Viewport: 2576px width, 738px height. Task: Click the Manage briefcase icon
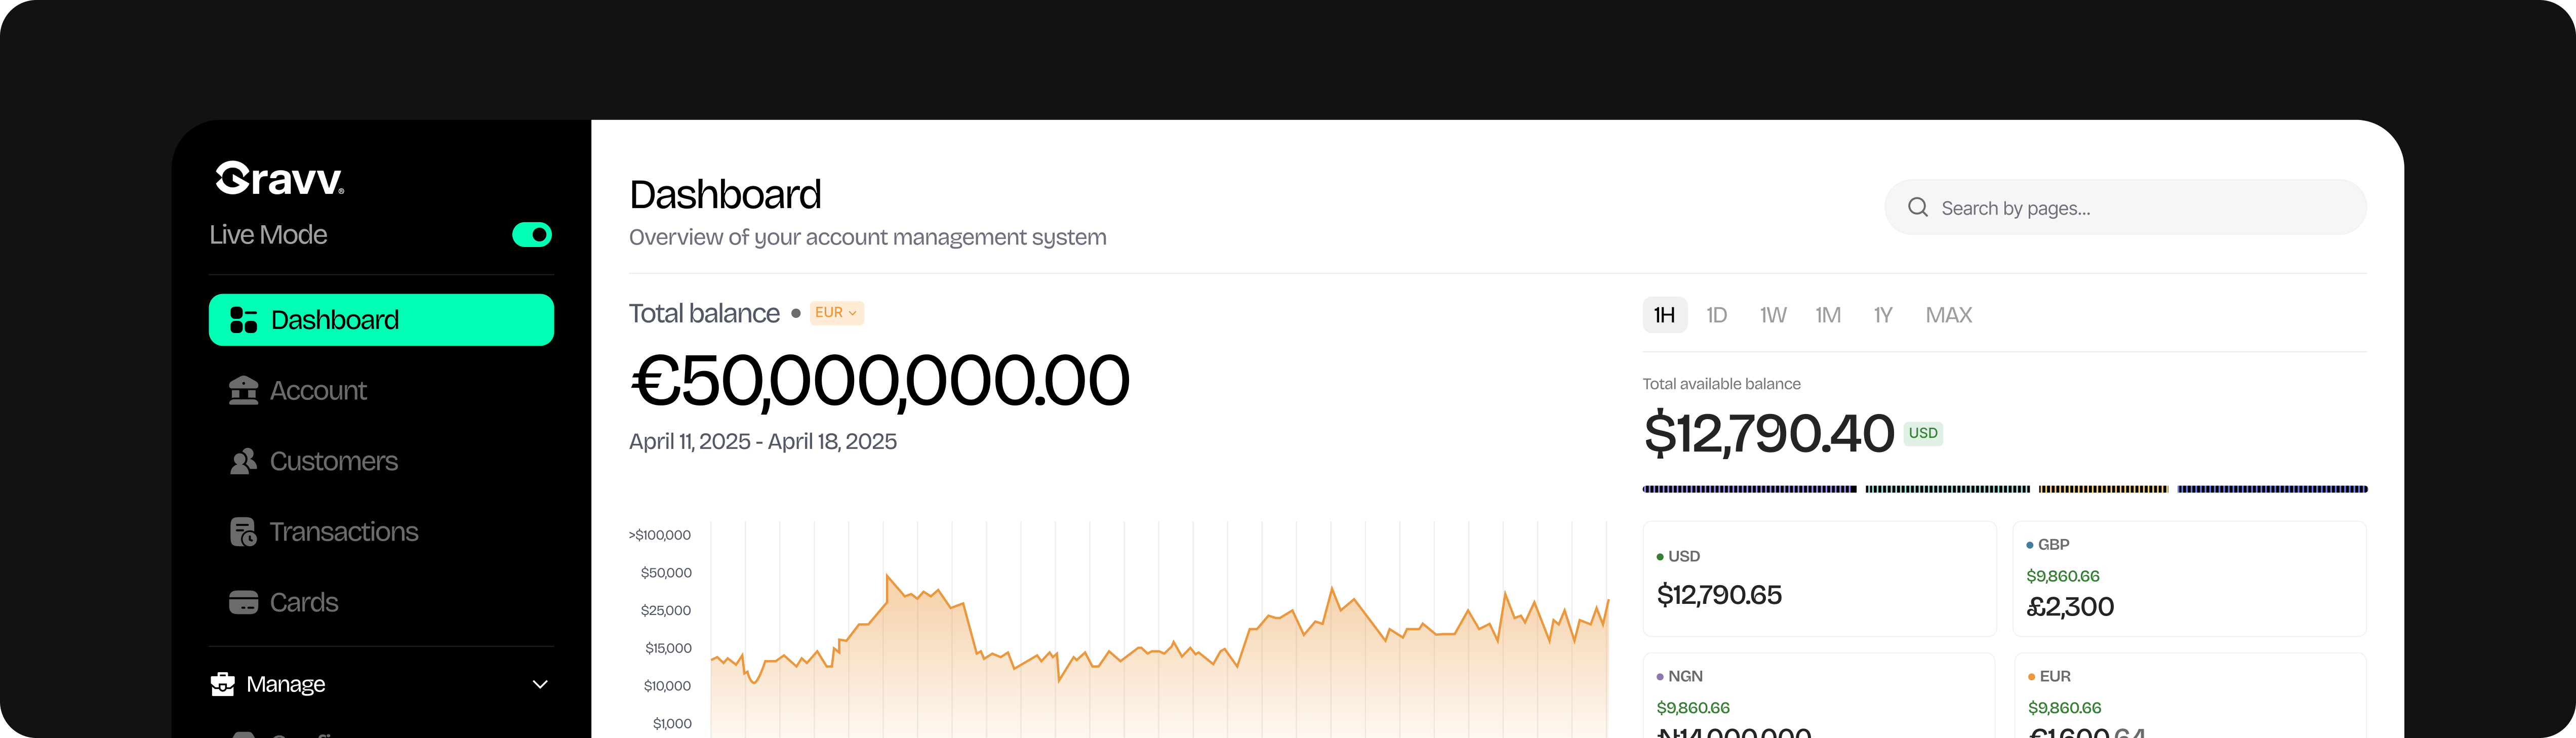(223, 684)
